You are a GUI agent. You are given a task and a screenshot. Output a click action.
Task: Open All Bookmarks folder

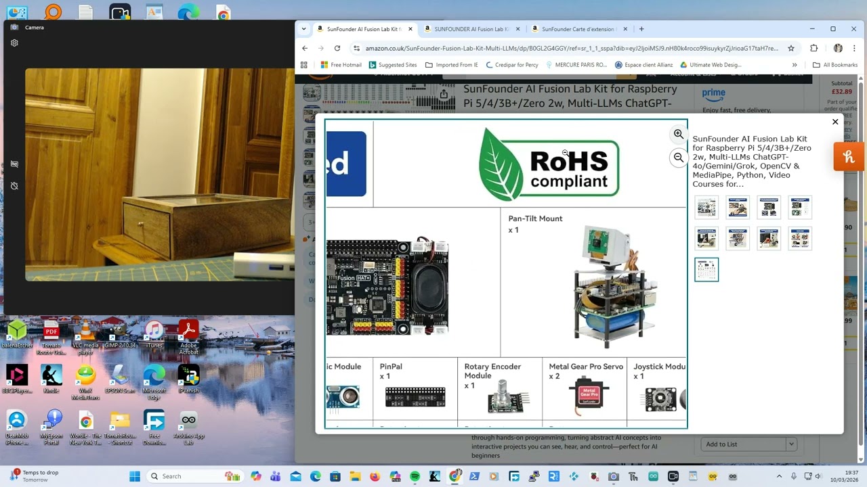[835, 65]
